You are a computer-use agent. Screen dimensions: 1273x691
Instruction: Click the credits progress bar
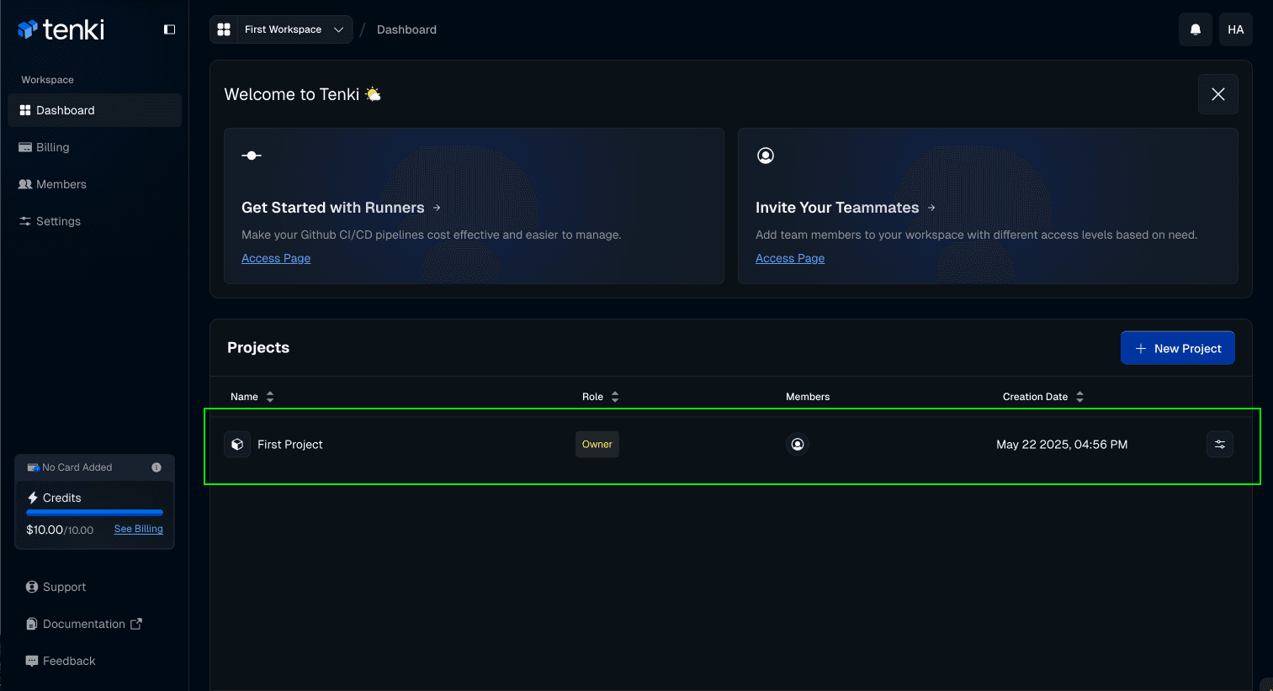coord(94,512)
